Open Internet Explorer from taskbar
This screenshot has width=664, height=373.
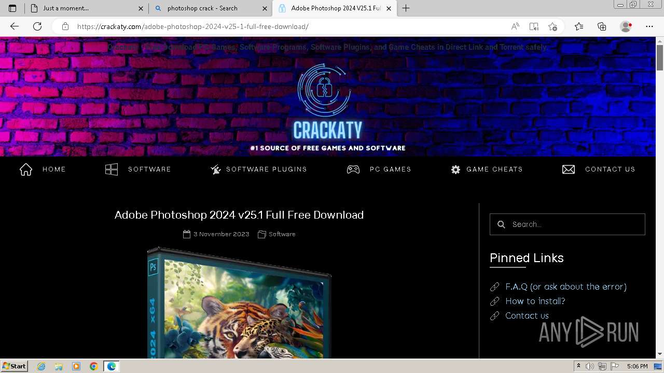click(41, 366)
